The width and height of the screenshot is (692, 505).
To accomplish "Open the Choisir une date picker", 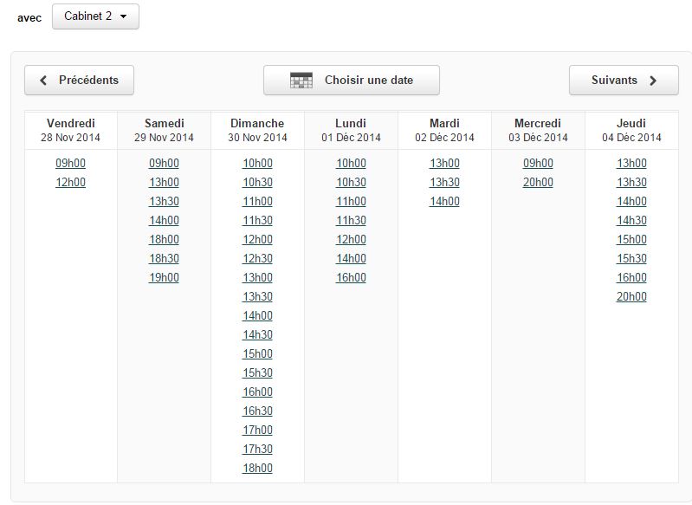I will (352, 81).
